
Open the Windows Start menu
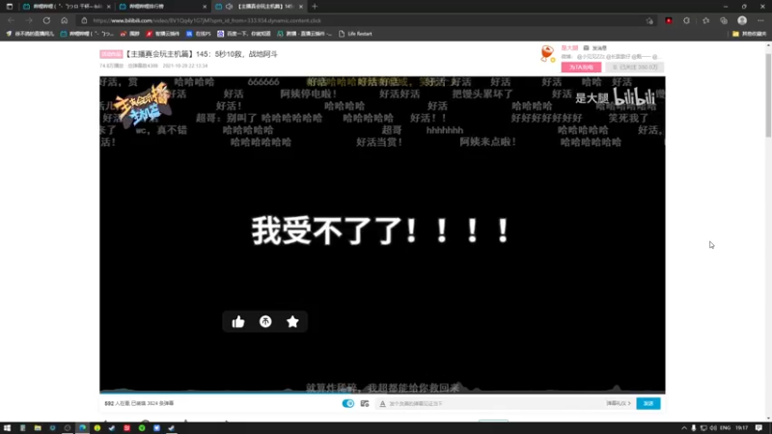(x=7, y=428)
